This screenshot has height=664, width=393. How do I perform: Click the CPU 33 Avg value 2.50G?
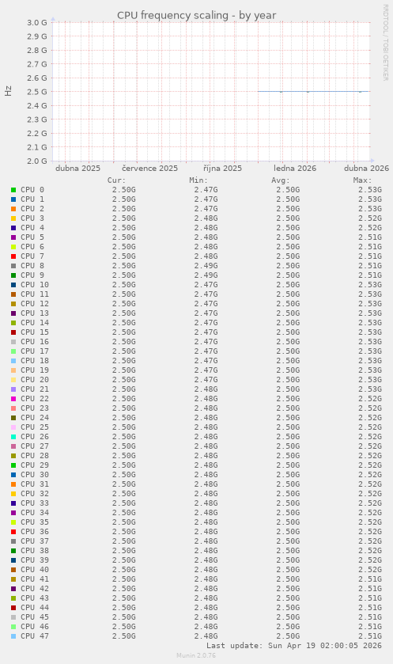pos(288,503)
